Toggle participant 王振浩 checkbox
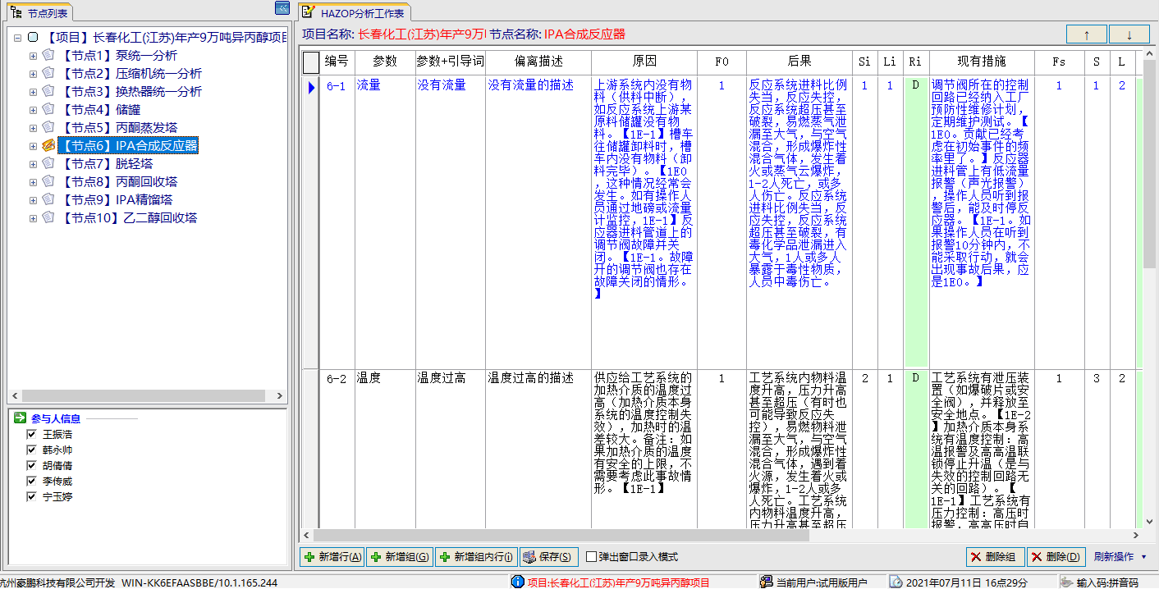1159x589 pixels. point(32,435)
